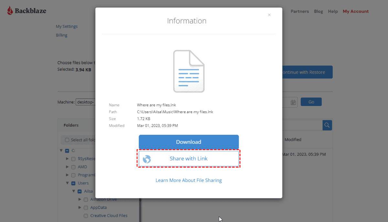Click the Share with Link button label
This screenshot has height=222, width=388.
(x=189, y=159)
